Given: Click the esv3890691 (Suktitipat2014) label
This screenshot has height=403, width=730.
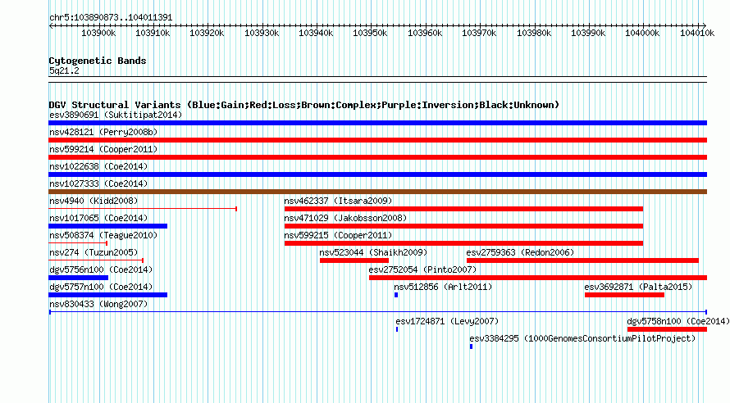Looking at the screenshot, I should (116, 115).
